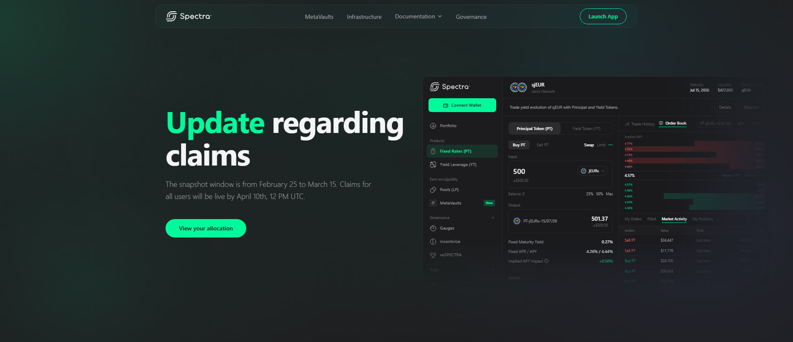
Task: Click the PT-jEURx-15/07/26 output token icon
Action: tap(517, 221)
